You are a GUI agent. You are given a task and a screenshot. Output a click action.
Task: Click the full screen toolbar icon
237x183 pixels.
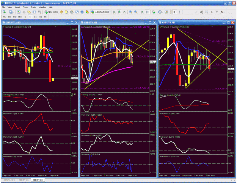(x=77, y=12)
